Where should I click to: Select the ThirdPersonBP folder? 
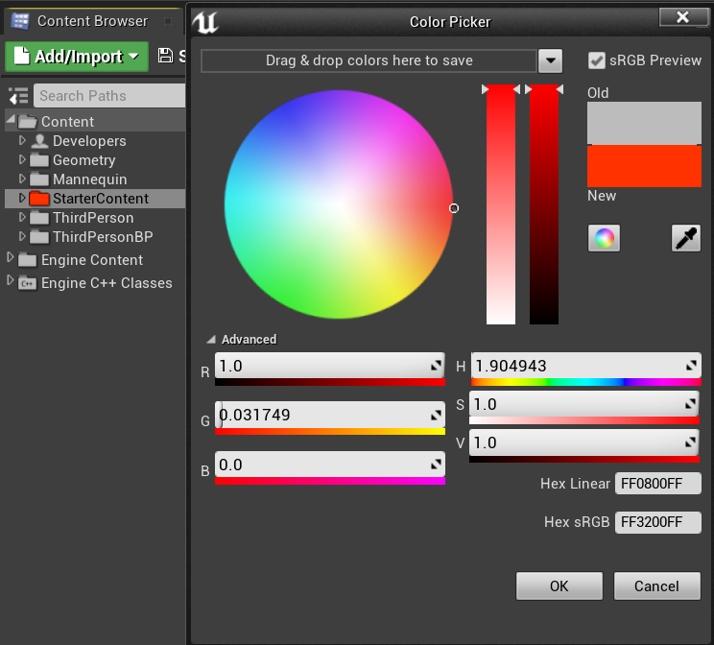coord(95,237)
